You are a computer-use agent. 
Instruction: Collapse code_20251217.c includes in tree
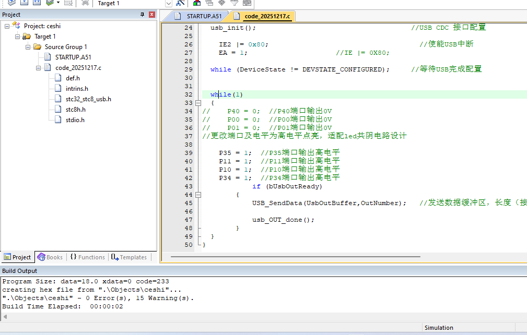39,68
